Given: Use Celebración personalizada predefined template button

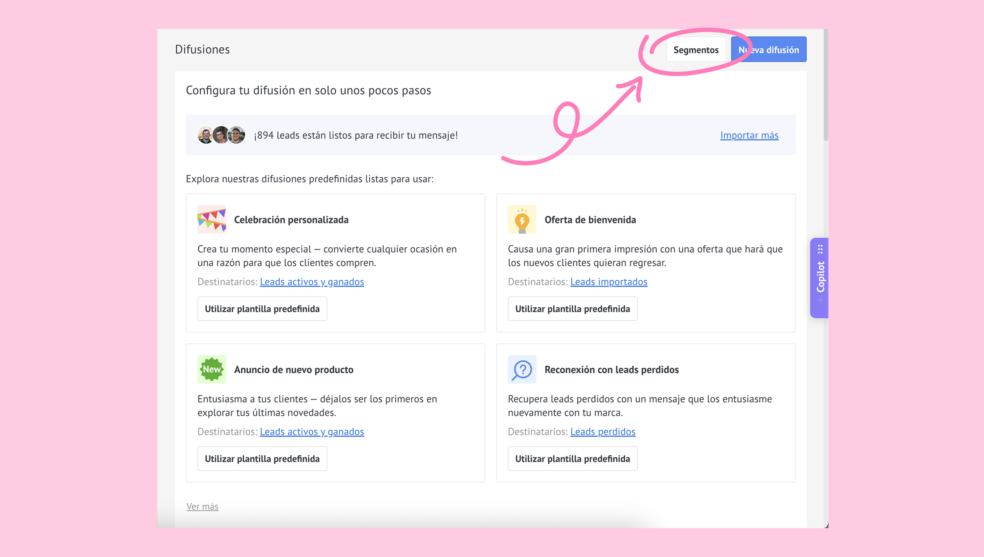Looking at the screenshot, I should tap(262, 309).
